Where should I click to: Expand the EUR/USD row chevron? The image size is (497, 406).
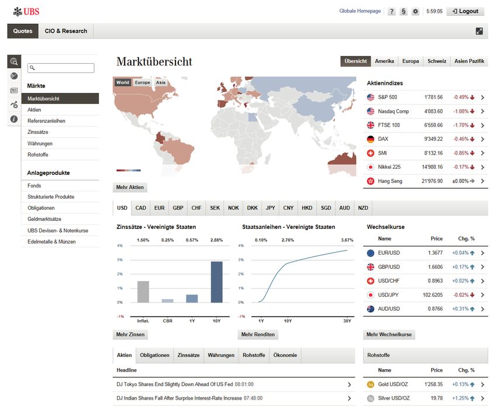coord(482,253)
